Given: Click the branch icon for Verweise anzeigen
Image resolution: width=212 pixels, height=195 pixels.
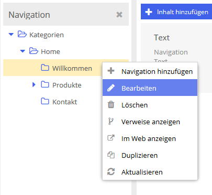Looking at the screenshot, I should tap(110, 121).
